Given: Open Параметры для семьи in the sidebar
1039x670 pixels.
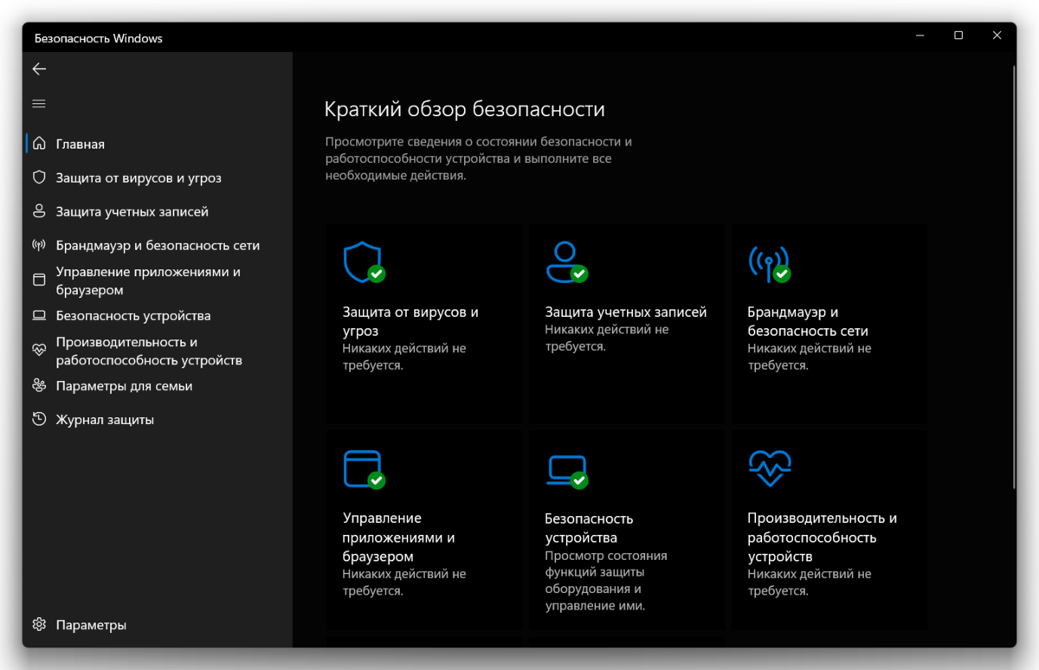Looking at the screenshot, I should coord(125,385).
